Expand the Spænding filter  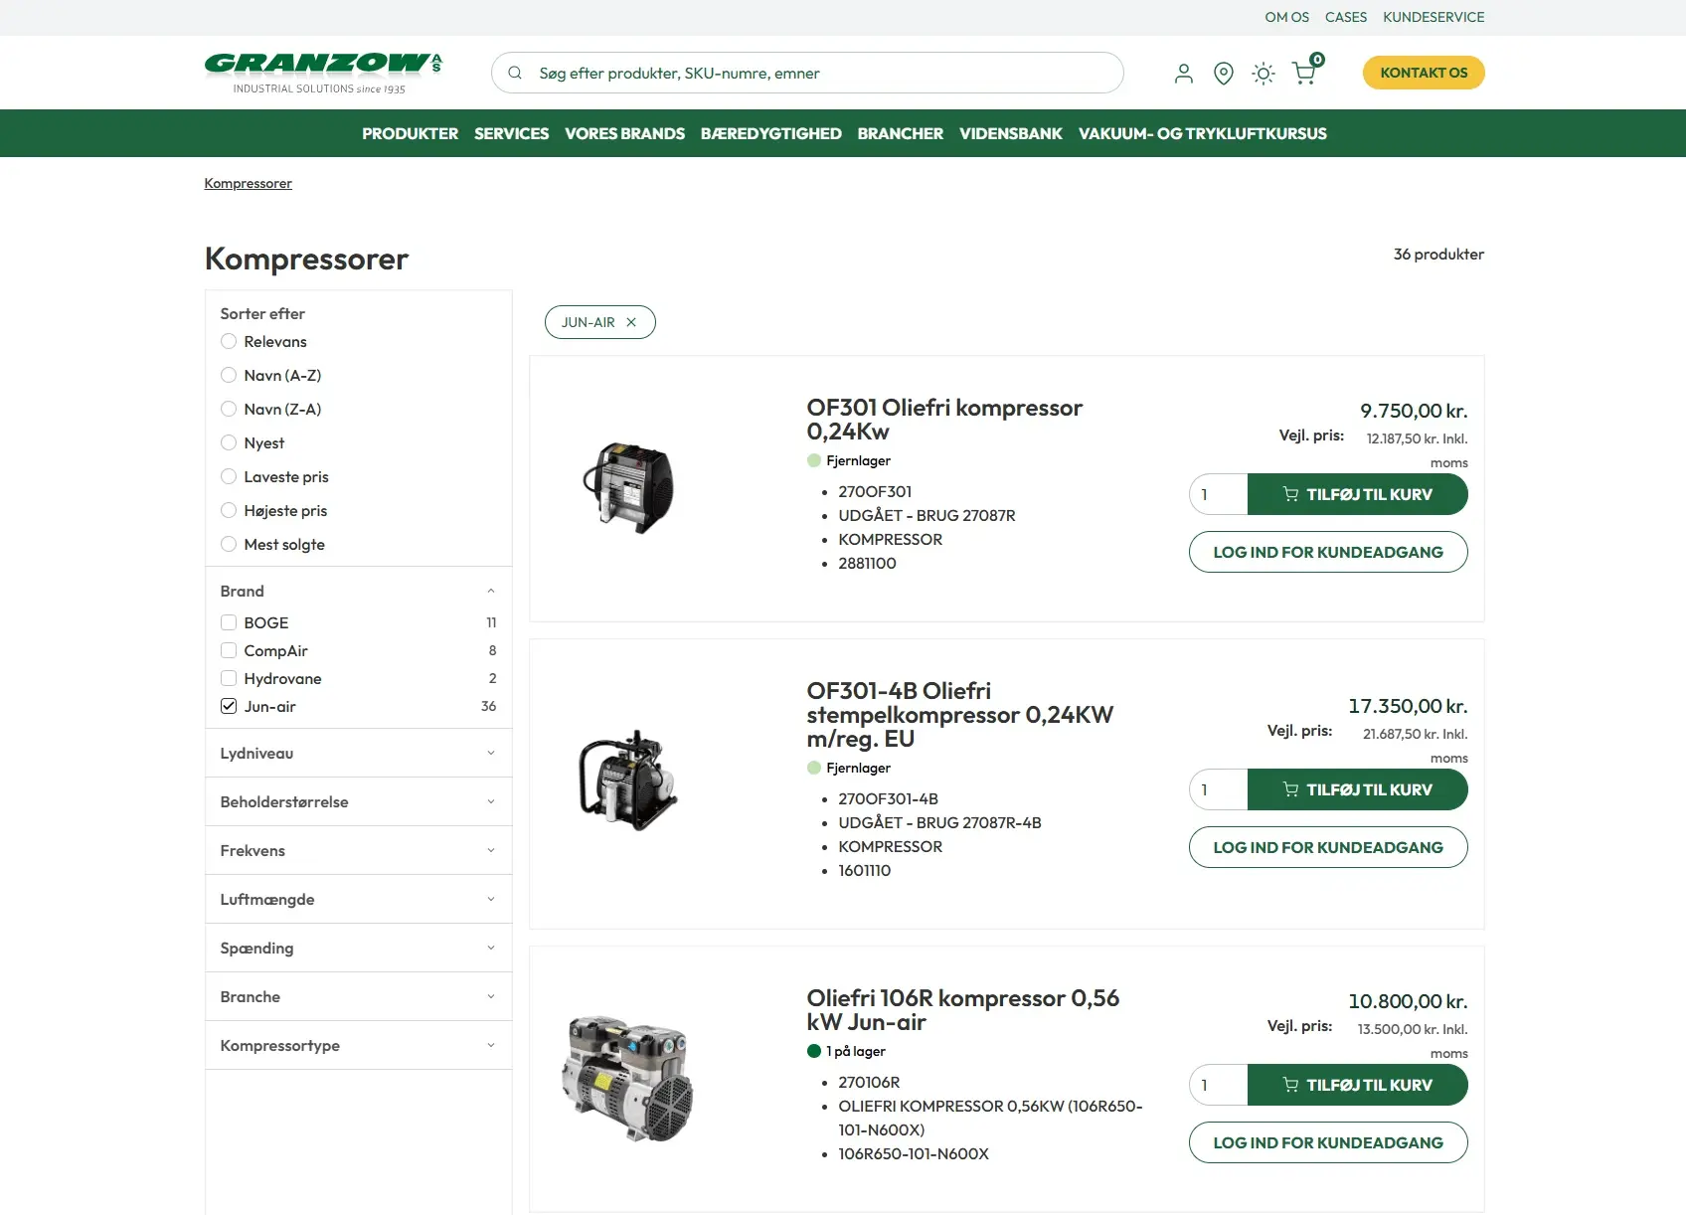tap(358, 948)
